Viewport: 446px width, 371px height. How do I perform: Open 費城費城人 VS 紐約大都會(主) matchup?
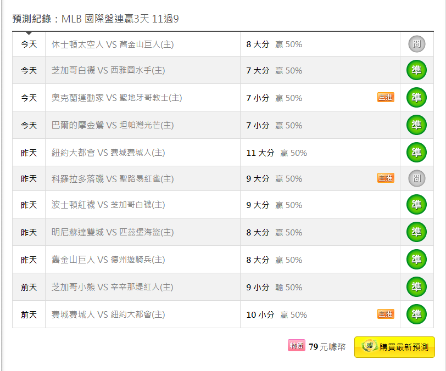(x=108, y=314)
